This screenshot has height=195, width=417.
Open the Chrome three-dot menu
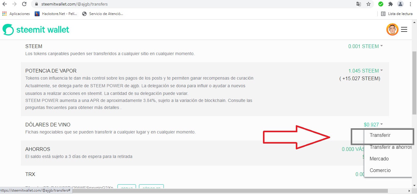[411, 4]
